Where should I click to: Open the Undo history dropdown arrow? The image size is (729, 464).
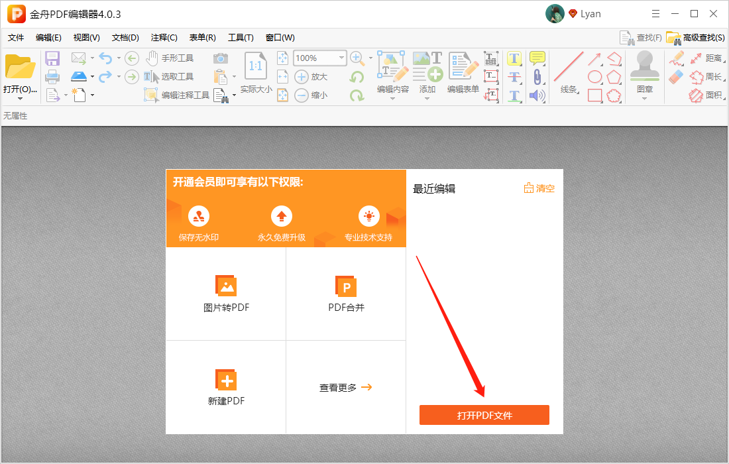pos(119,58)
